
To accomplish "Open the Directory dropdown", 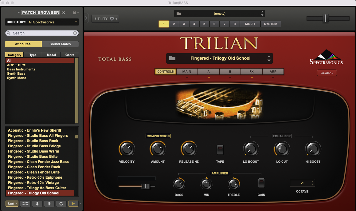I will (x=42, y=22).
